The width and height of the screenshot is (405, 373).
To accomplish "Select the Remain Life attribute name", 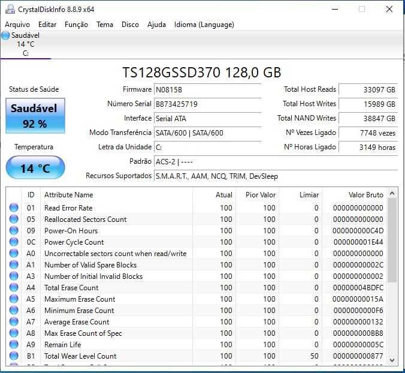I will click(63, 345).
